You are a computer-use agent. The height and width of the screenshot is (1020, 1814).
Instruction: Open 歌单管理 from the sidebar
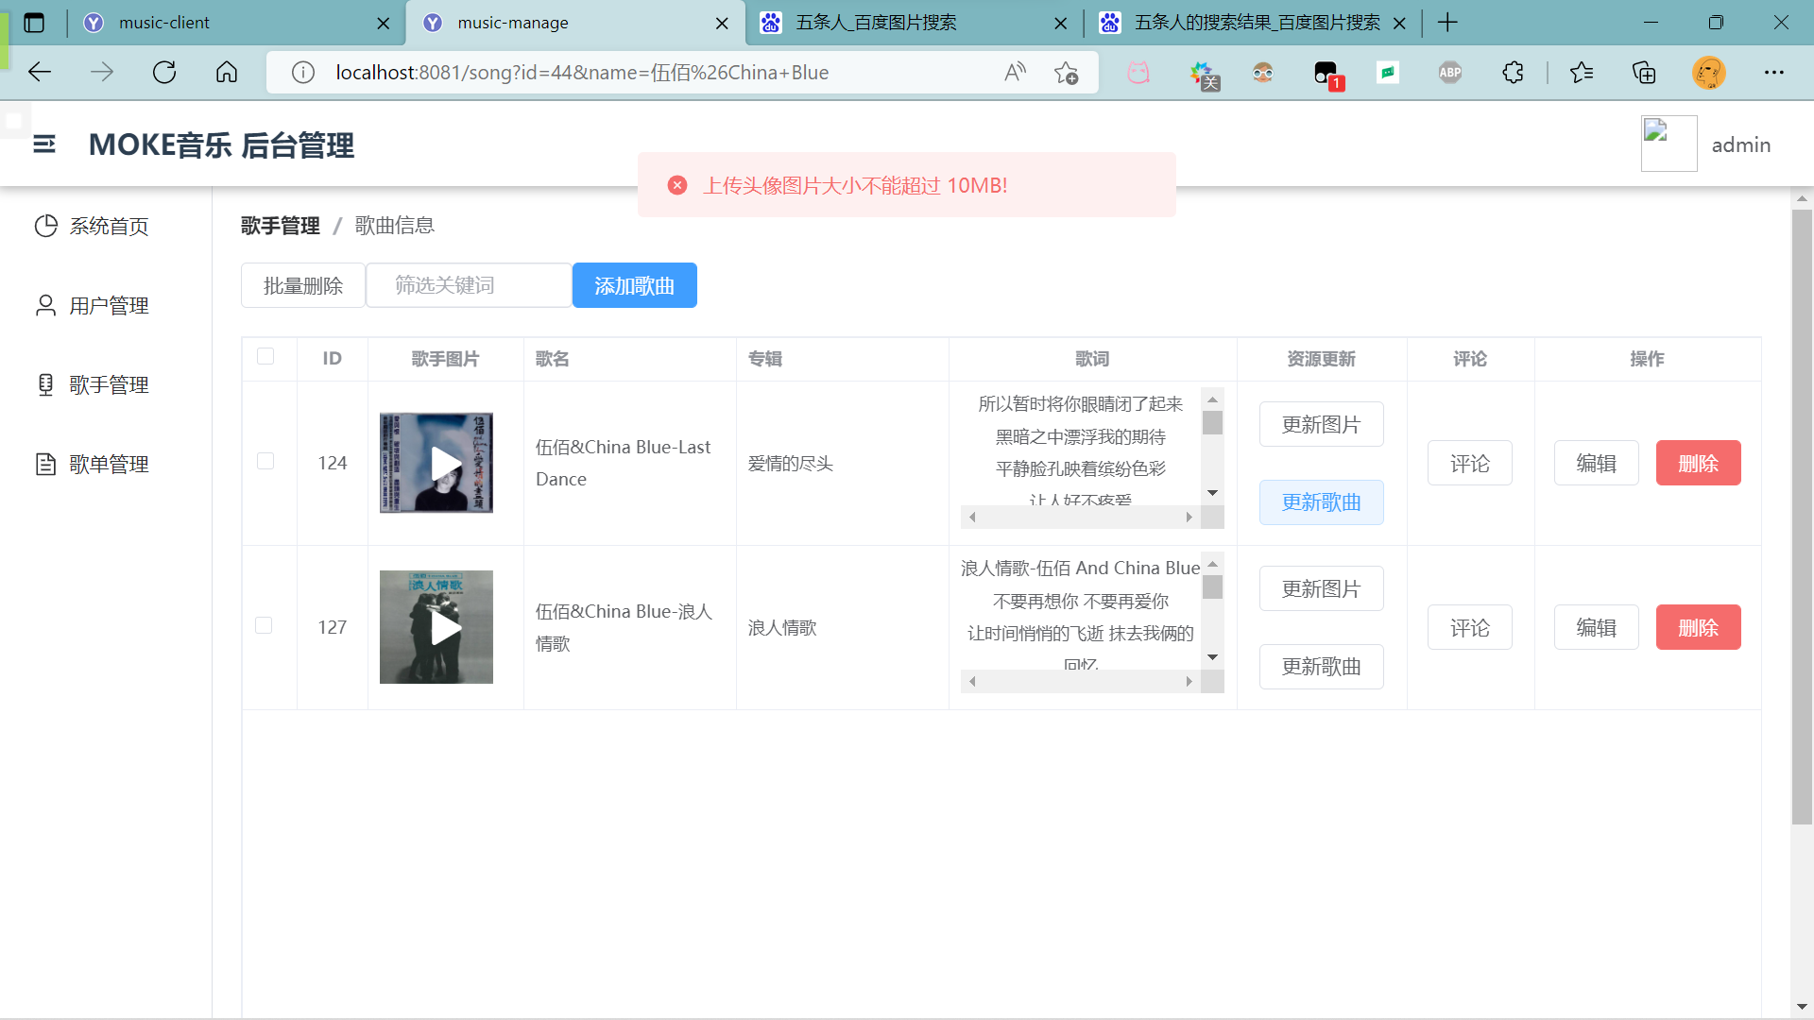click(x=108, y=464)
